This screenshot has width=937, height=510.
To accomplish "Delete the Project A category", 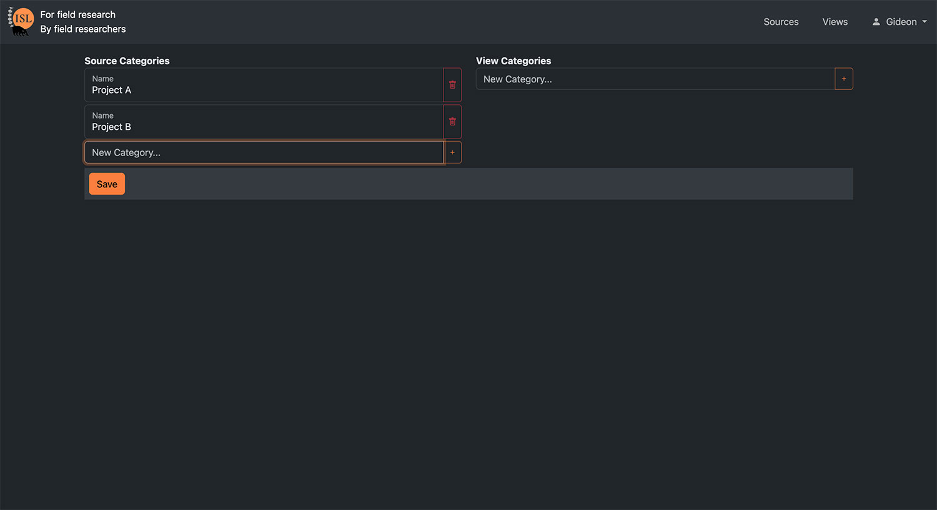I will [452, 85].
